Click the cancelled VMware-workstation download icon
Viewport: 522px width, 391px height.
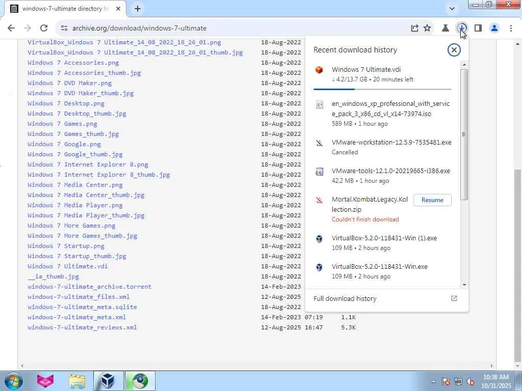(x=319, y=143)
